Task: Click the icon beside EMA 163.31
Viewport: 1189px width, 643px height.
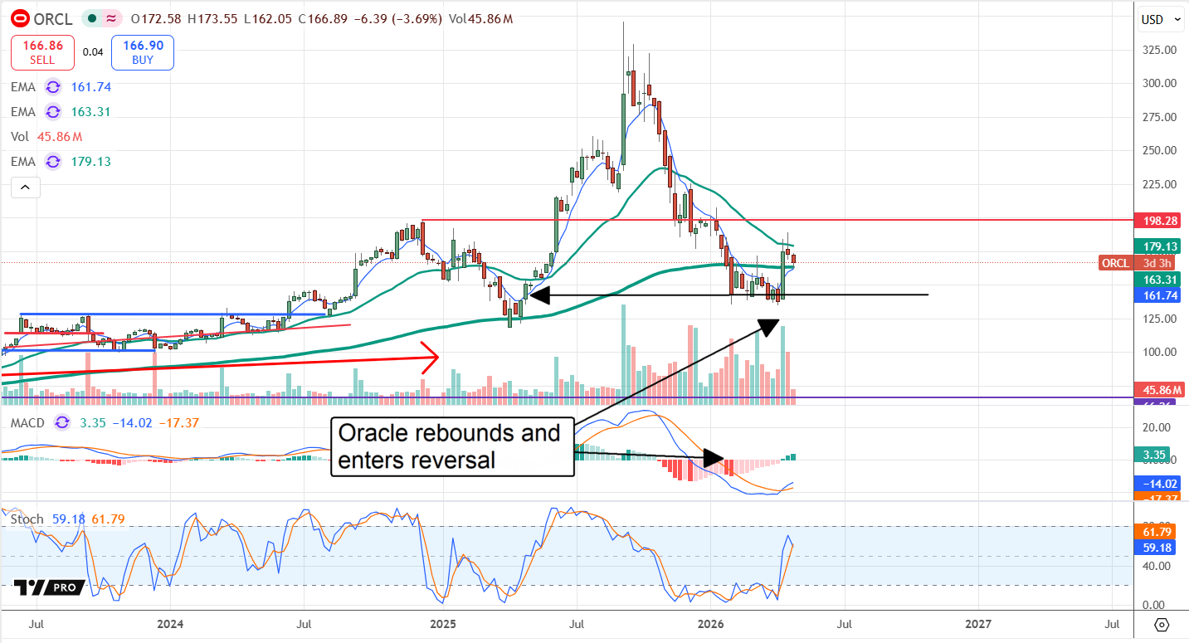Action: pos(53,112)
